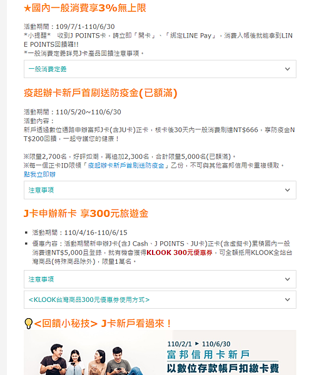
Task: Open 注意事項 under 疫起辦卡 section
Action: tap(160, 190)
